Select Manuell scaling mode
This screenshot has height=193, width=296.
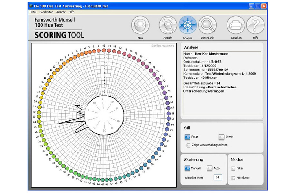tap(187, 168)
